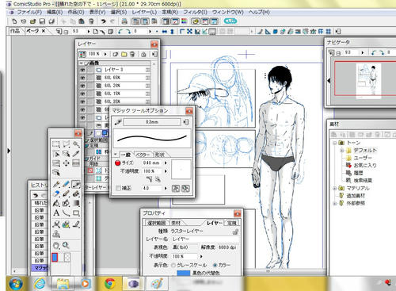Open the サイズ value arrow dropdown
Viewport: 396px width, 291px height.
pyautogui.click(x=166, y=163)
